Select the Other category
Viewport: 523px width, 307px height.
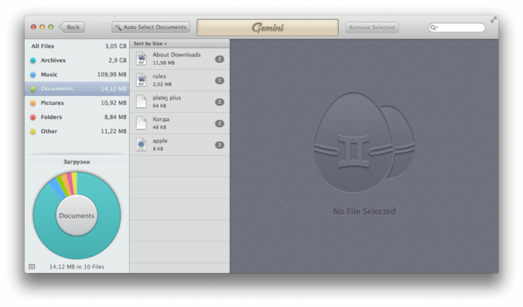pos(77,131)
